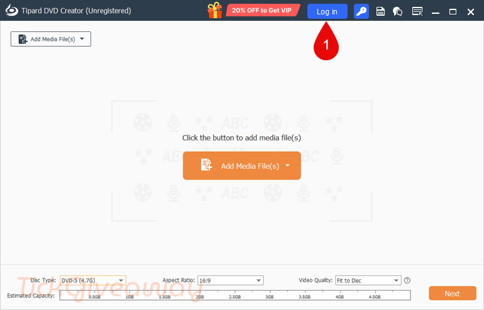Click the Disc Type label
Image resolution: width=484 pixels, height=310 pixels.
click(43, 280)
